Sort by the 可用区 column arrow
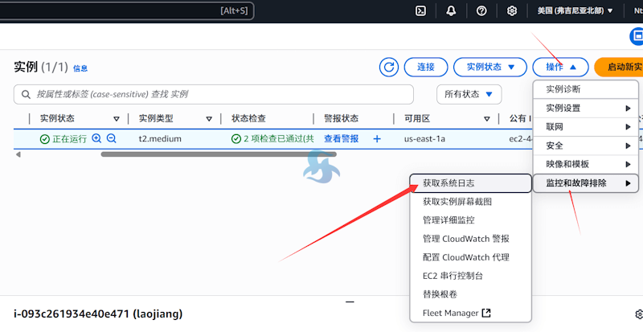Image resolution: width=643 pixels, height=332 pixels. [x=487, y=119]
